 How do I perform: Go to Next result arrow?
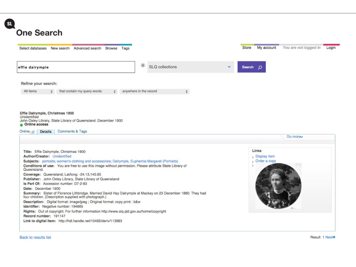click(330, 237)
